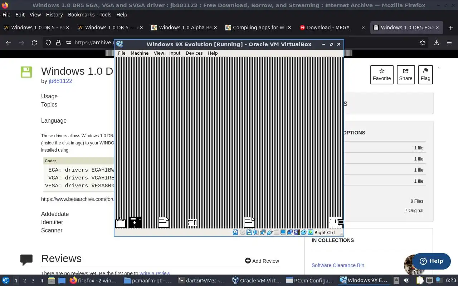Click the recording indicator in VirtualBox status bar
This screenshot has height=286, width=458.
point(290,232)
